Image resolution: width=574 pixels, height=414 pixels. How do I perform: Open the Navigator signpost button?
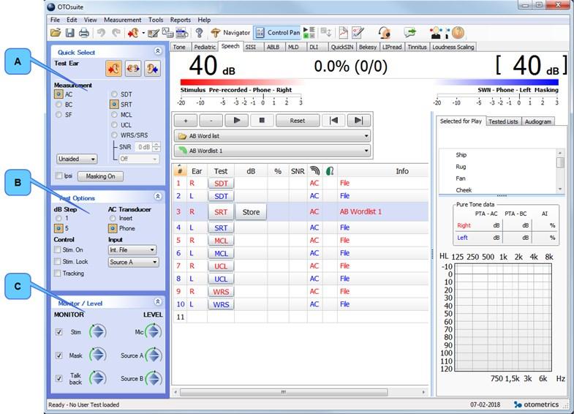[230, 33]
